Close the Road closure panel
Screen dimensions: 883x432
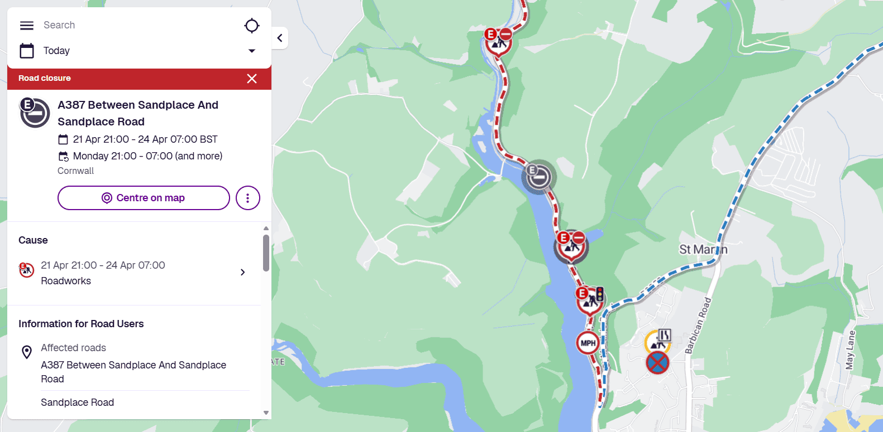tap(252, 79)
